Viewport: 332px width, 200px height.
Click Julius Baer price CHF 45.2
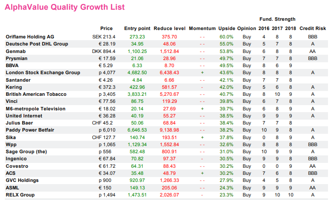click(102, 123)
